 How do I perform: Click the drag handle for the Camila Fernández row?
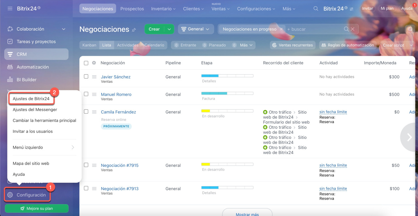(x=94, y=112)
